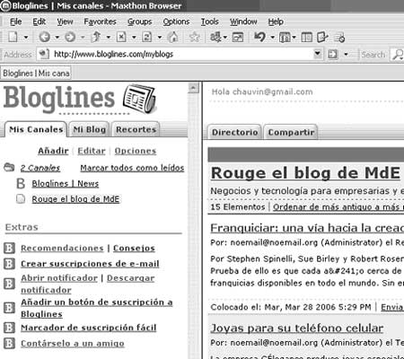The height and width of the screenshot is (359, 404).
Task: Click the Undo closed tab arrow icon
Action: coord(259,37)
